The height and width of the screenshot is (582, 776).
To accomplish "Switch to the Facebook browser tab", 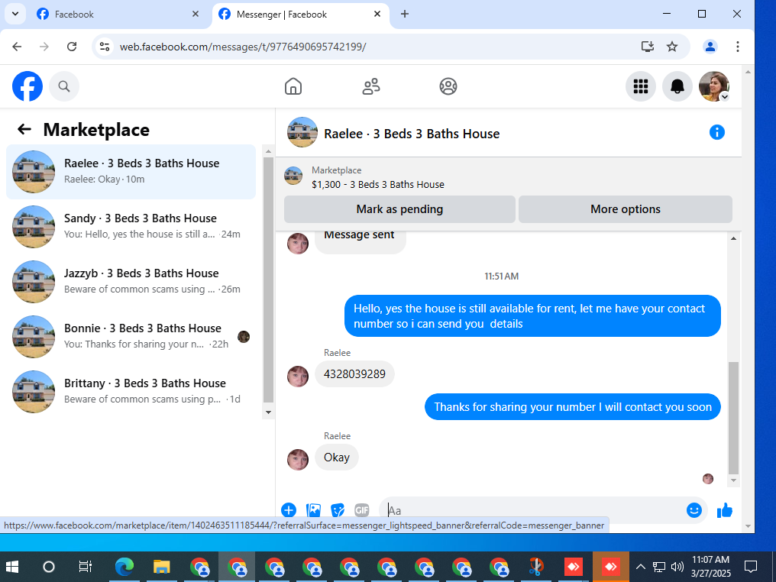I will click(x=118, y=15).
